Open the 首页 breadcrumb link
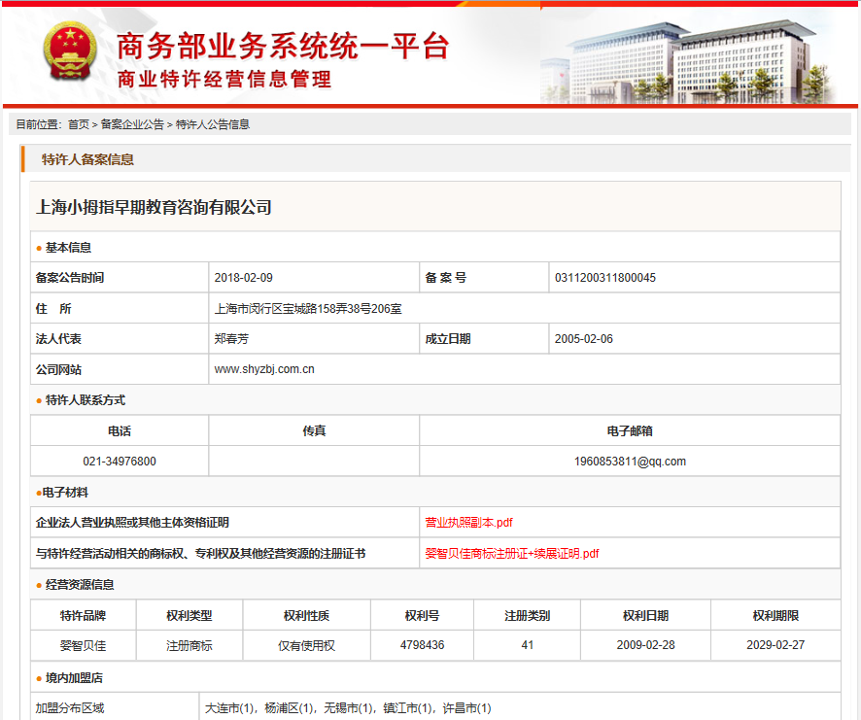The width and height of the screenshot is (861, 720). coord(79,124)
